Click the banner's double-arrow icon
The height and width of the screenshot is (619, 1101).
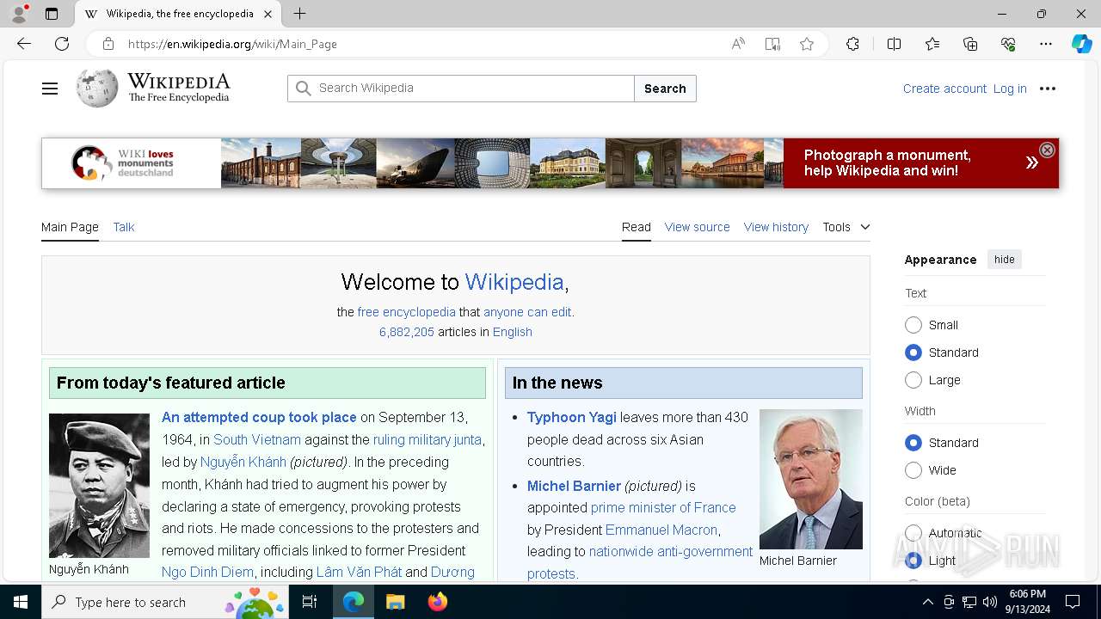[x=1031, y=162]
